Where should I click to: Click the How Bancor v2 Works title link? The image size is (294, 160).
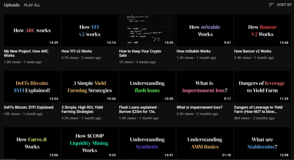pos(252,51)
